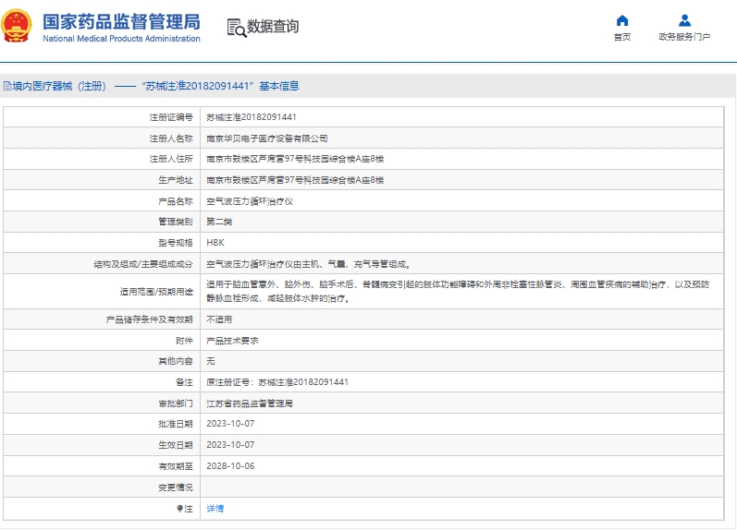Screen dimensions: 737x530
Task: Click the 管理类别 row label
Action: pyautogui.click(x=176, y=222)
